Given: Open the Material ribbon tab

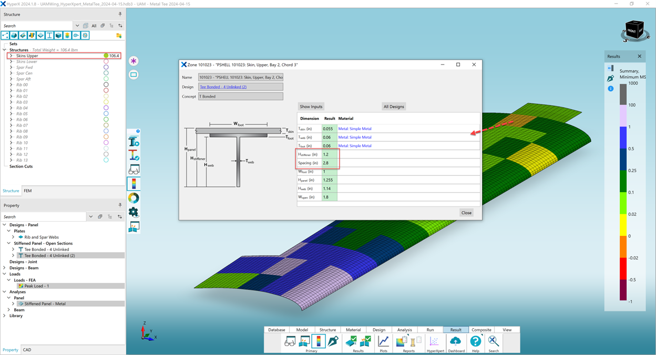Looking at the screenshot, I should click(353, 330).
